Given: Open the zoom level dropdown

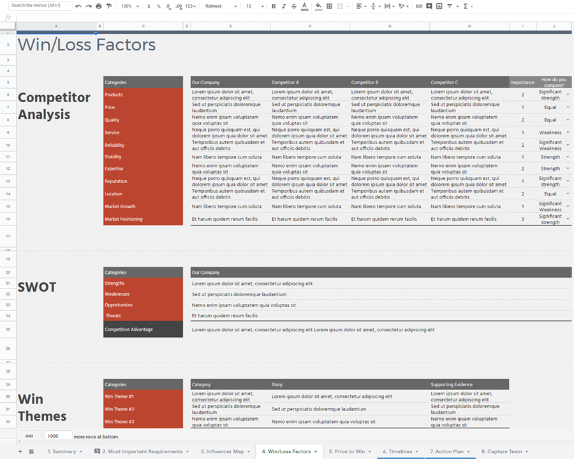Looking at the screenshot, I should pyautogui.click(x=129, y=6).
